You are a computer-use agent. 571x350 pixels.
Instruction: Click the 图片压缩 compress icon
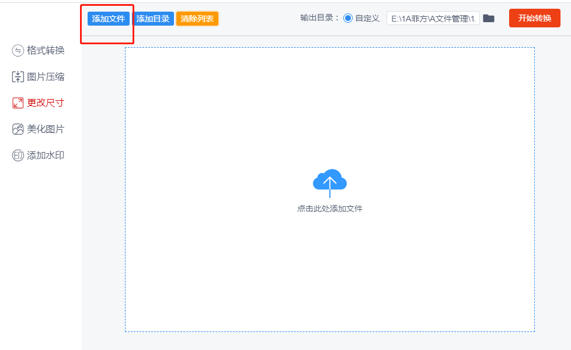click(18, 77)
